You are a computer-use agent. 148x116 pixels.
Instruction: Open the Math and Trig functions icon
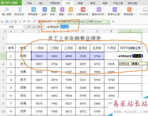coord(115,10)
